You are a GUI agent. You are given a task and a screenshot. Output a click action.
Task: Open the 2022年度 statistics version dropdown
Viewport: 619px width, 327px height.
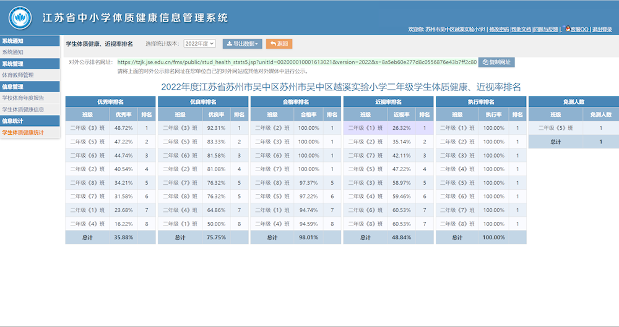pos(200,44)
